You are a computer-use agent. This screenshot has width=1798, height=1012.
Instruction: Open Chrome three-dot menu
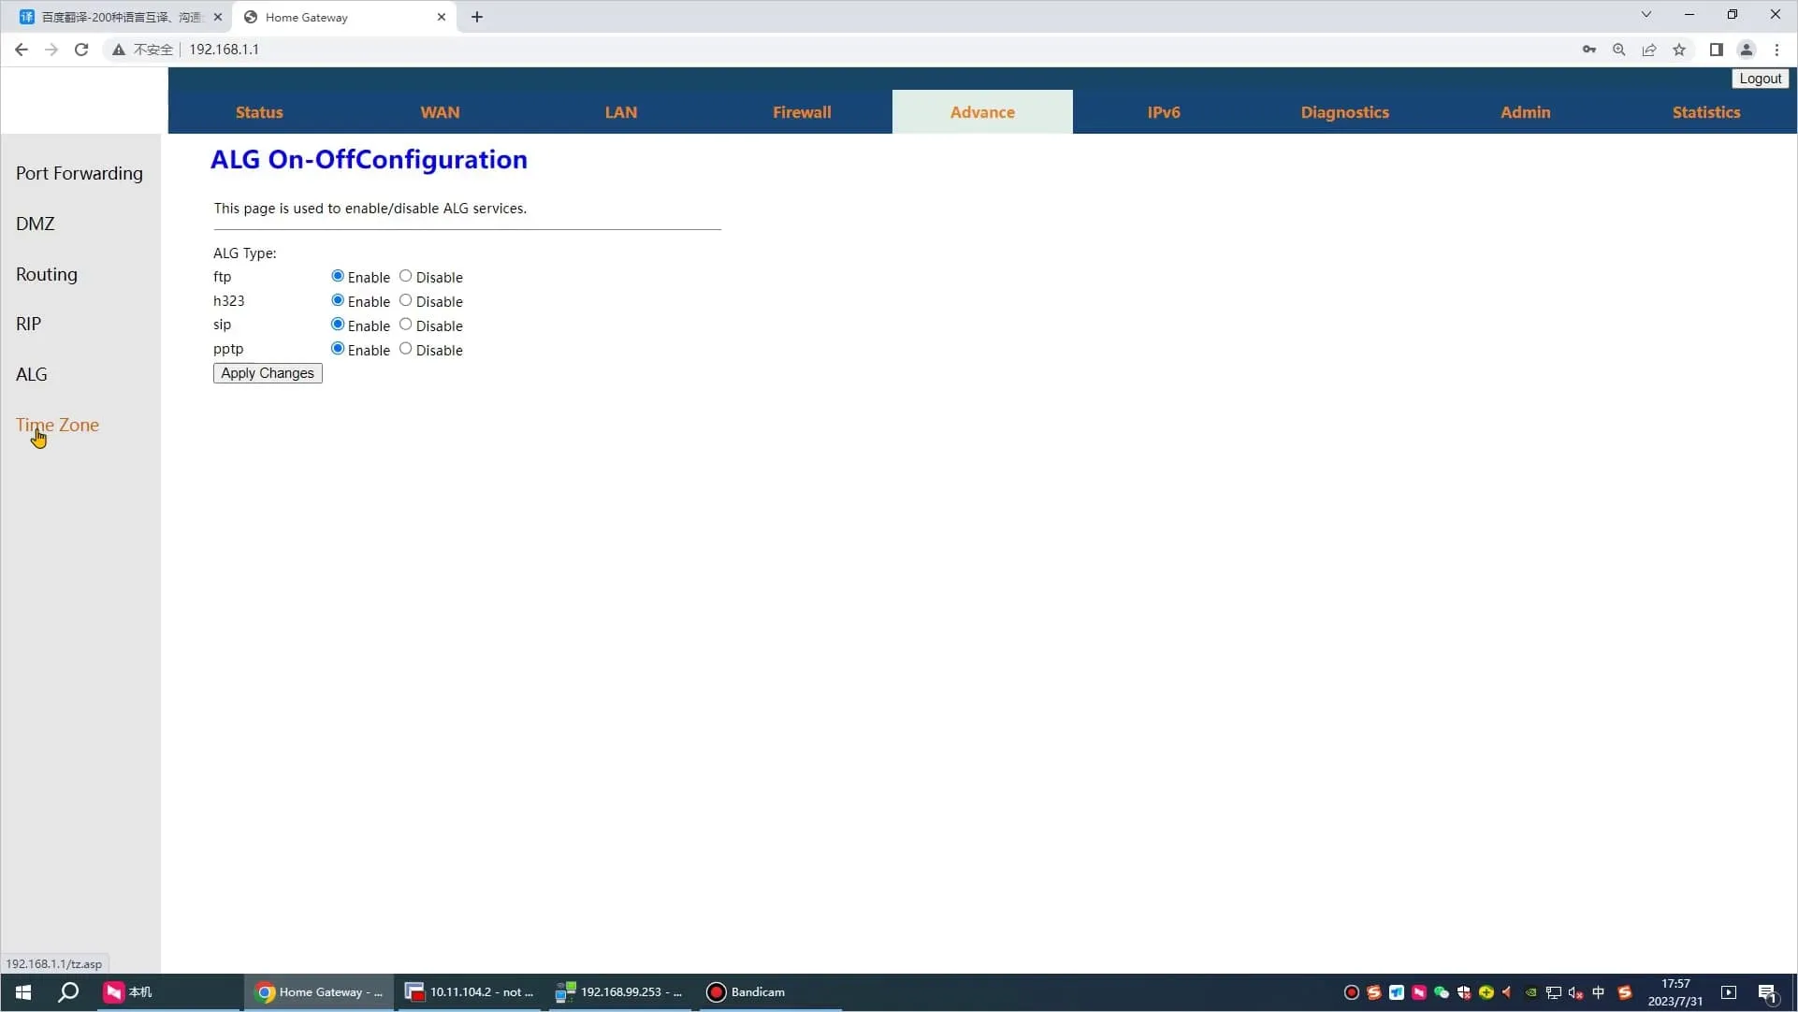pos(1776,50)
